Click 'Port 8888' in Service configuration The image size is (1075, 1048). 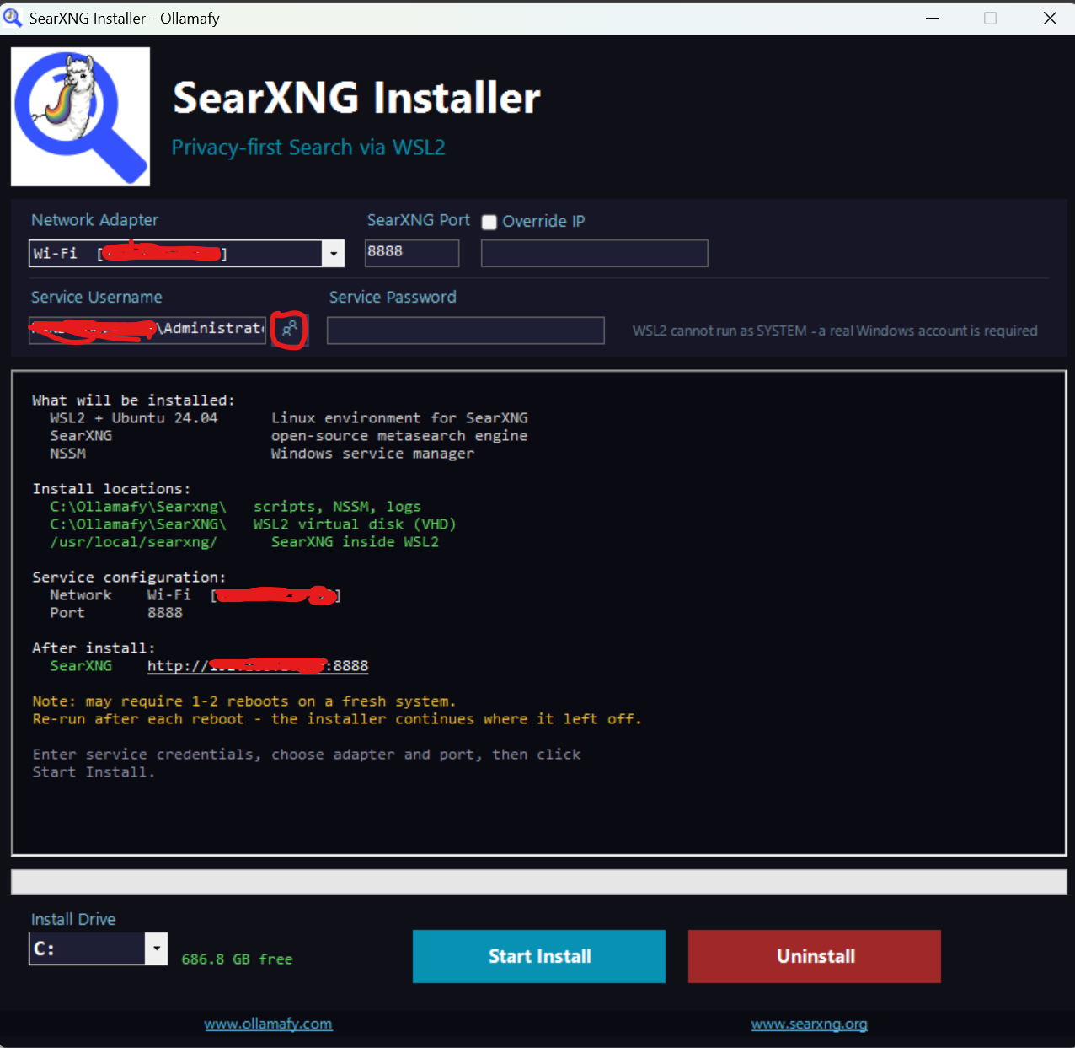tap(116, 613)
